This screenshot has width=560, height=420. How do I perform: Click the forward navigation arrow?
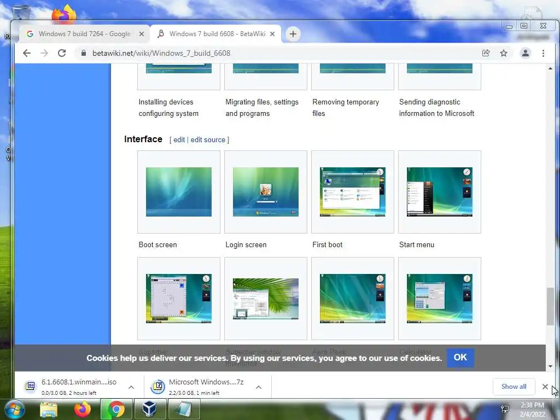(44, 53)
